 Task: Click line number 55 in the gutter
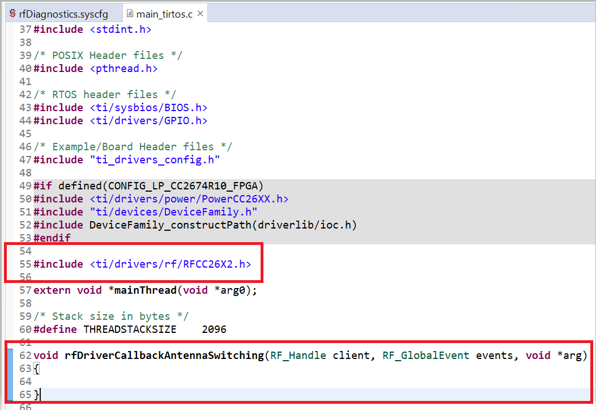click(x=25, y=264)
